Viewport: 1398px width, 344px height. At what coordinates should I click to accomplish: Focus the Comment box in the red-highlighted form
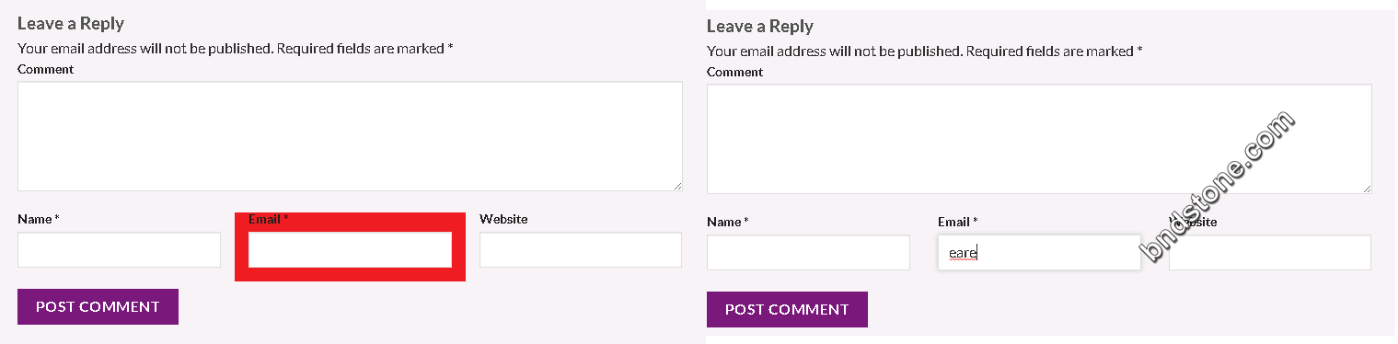350,136
